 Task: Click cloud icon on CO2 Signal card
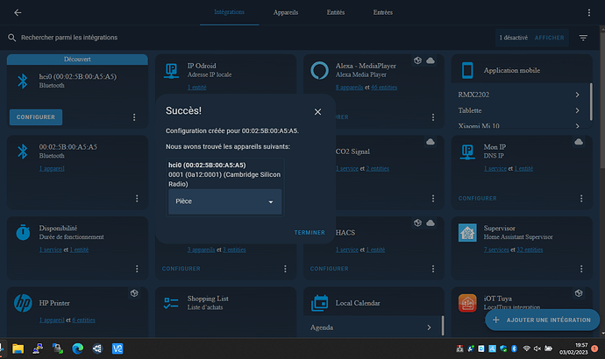click(431, 142)
